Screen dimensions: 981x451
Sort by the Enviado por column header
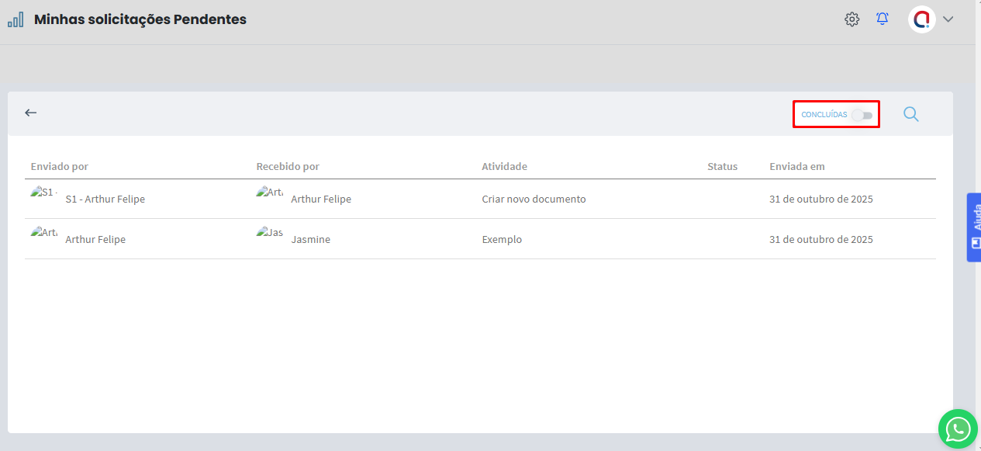point(60,167)
